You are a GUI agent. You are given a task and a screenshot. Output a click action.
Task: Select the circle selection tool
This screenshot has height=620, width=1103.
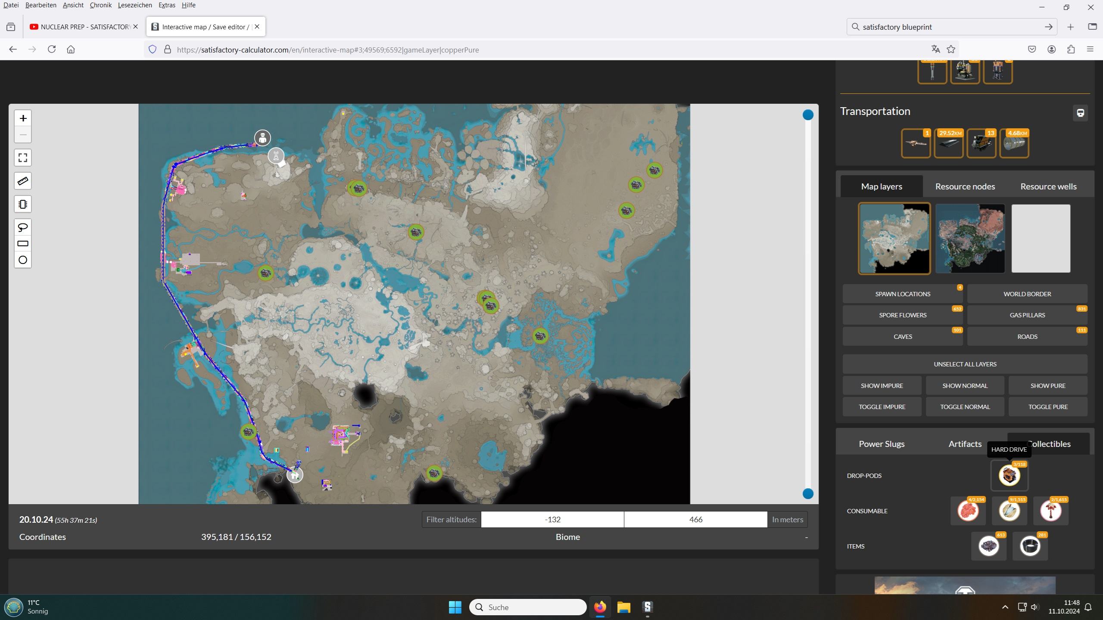tap(23, 260)
